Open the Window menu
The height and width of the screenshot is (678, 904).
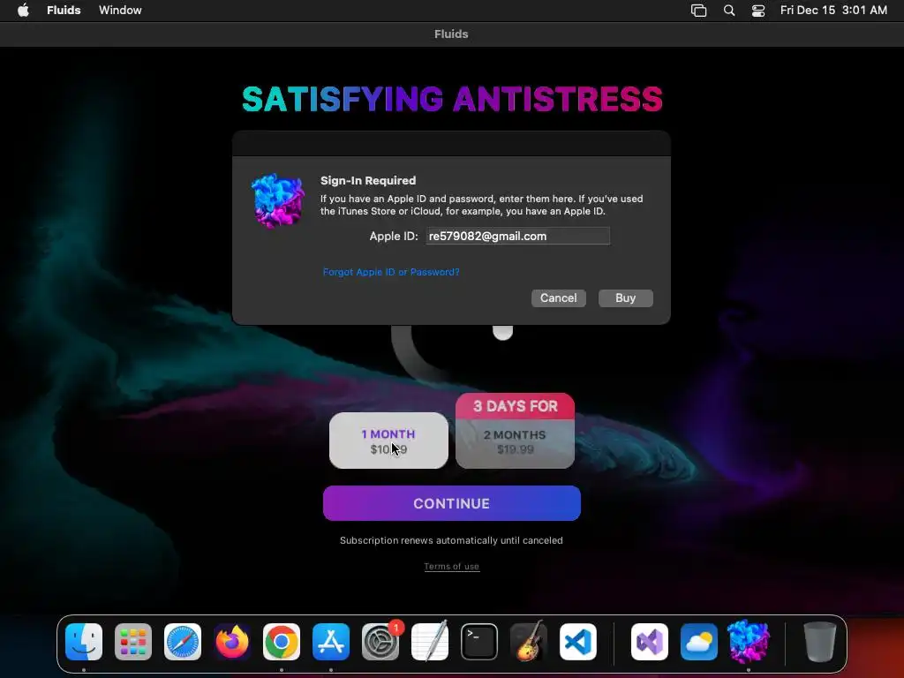coord(120,10)
